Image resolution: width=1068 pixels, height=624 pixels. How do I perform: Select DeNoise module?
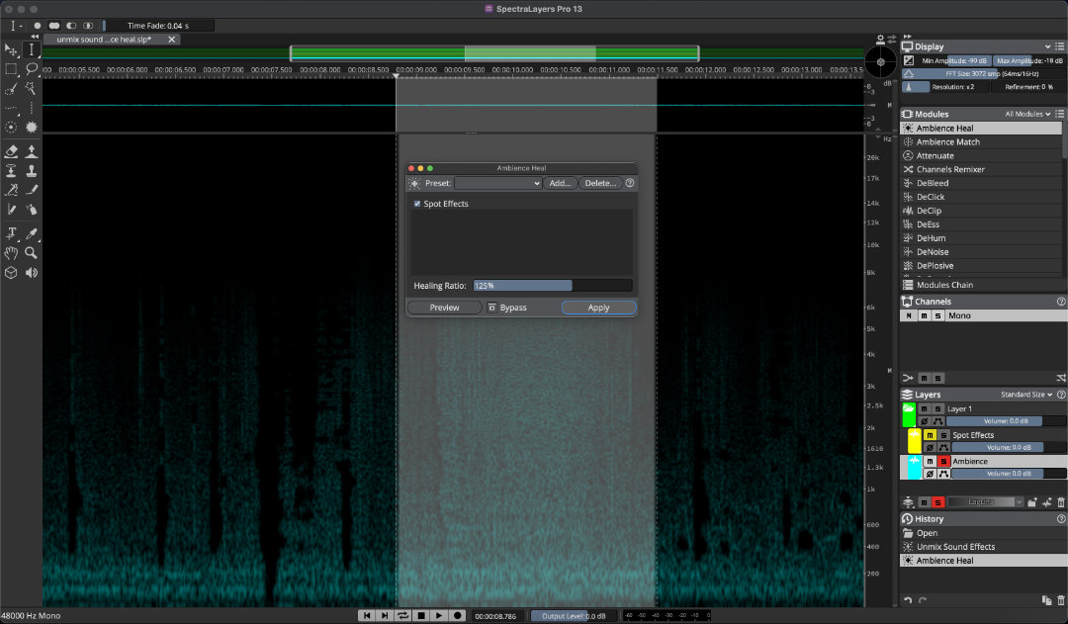[981, 251]
